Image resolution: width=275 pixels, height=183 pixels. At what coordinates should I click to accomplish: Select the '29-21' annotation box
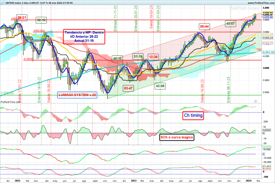coord(22,17)
